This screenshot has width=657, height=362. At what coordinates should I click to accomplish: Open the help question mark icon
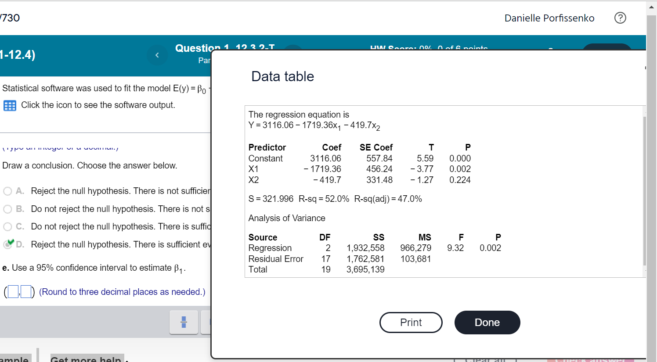click(x=620, y=18)
